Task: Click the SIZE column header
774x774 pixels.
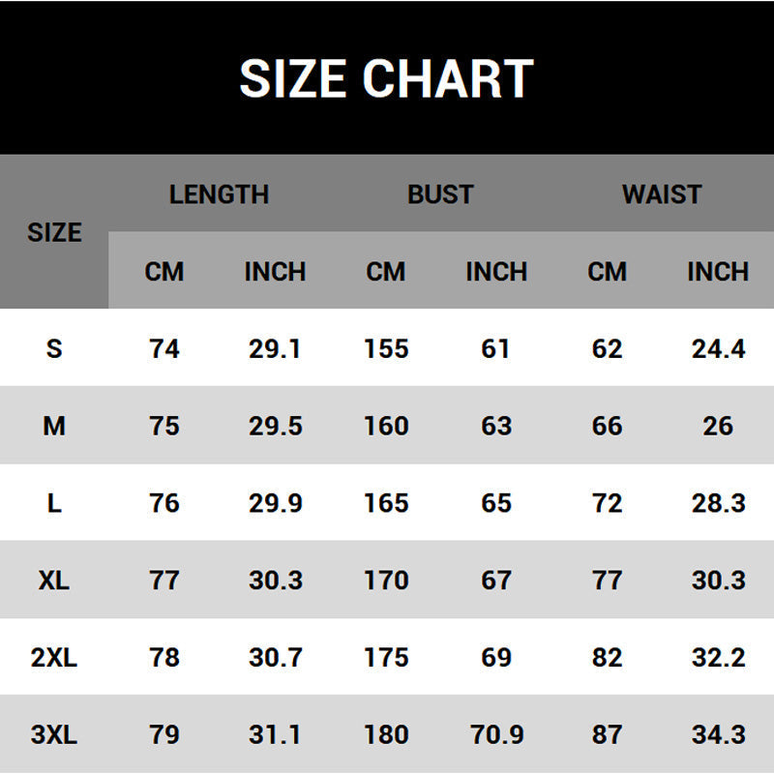Action: tap(54, 232)
